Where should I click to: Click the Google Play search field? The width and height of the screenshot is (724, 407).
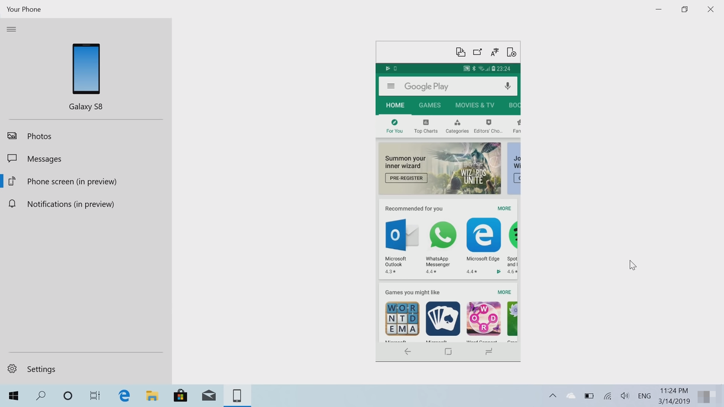coord(448,86)
